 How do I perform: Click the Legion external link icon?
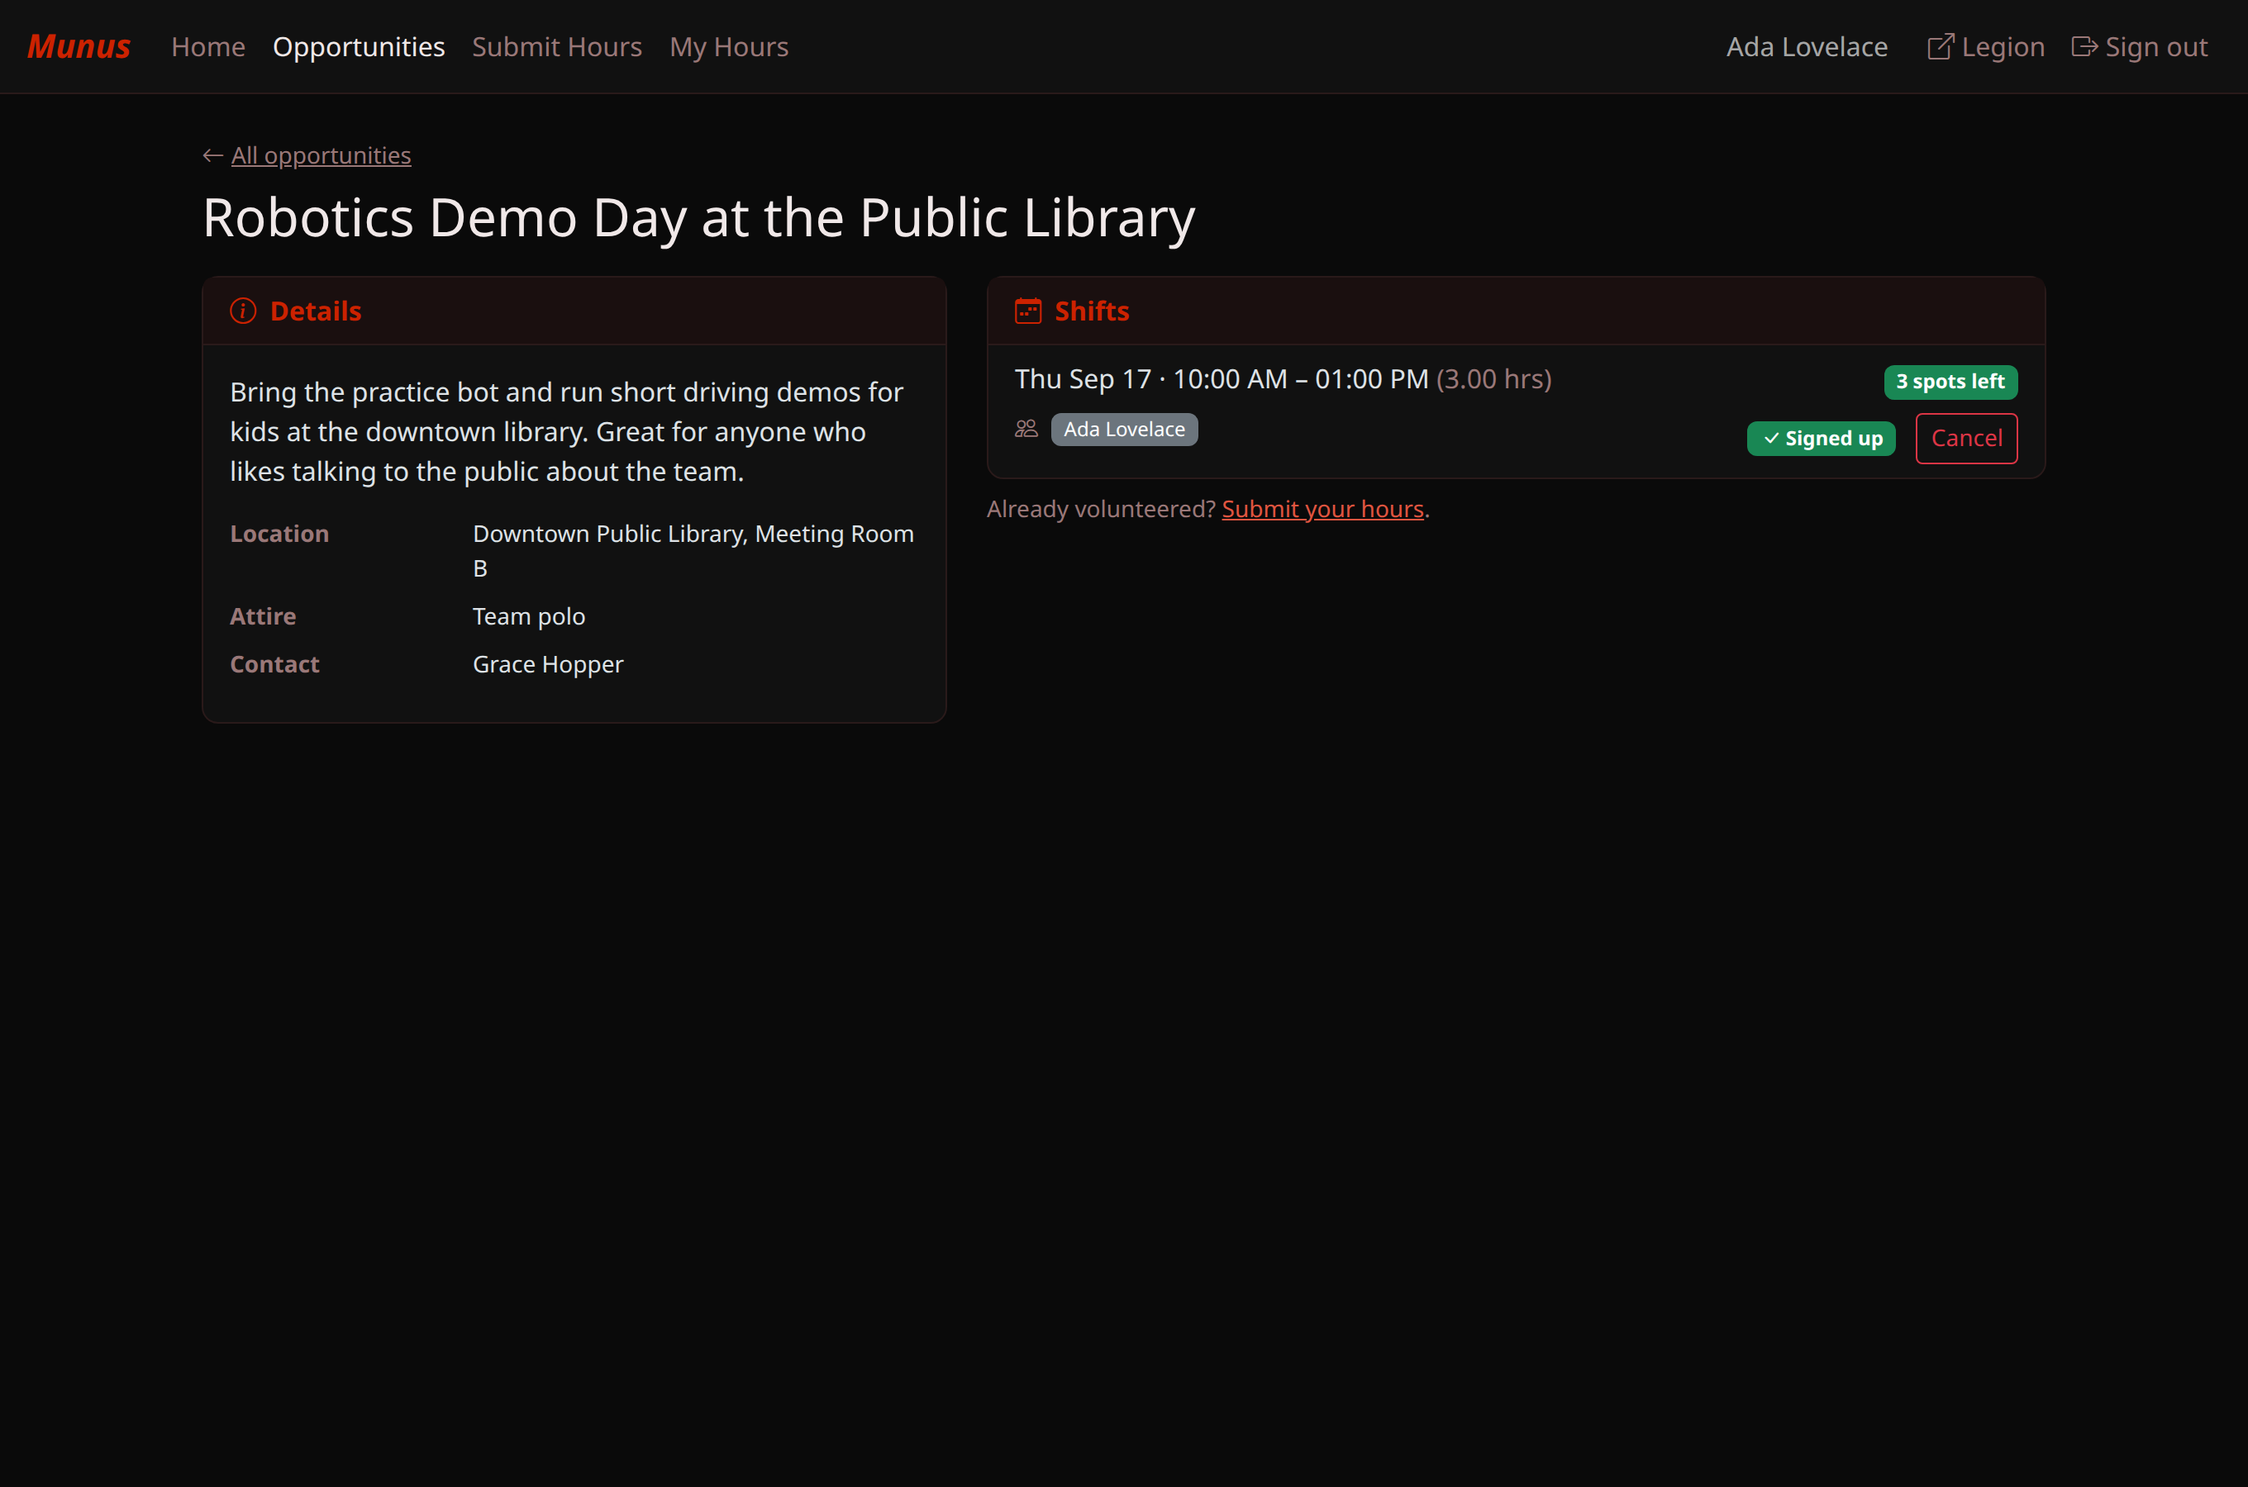coord(1941,46)
